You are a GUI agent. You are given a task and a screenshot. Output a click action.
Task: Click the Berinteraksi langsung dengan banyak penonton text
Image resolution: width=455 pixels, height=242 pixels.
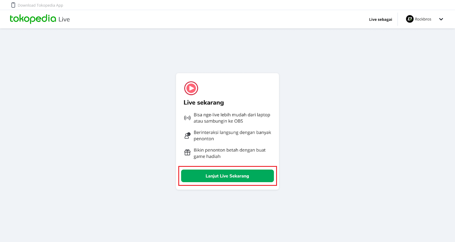coord(232,136)
